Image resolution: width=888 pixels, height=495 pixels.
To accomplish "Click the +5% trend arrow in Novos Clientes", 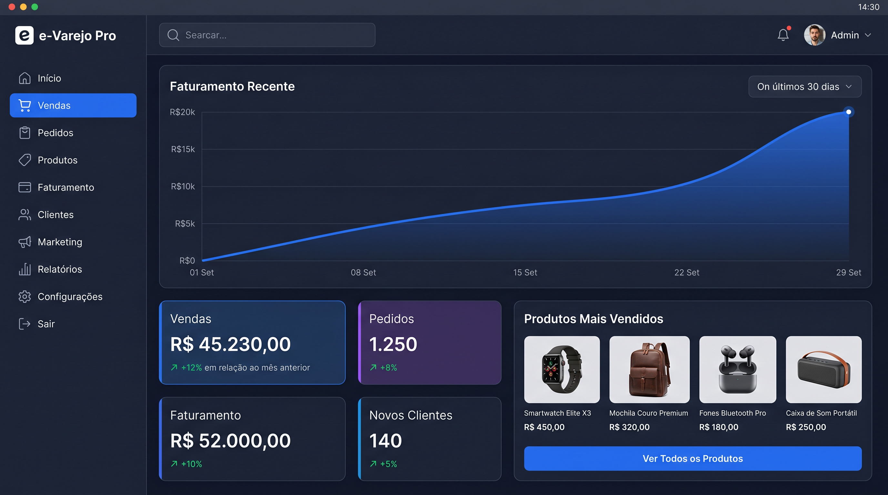I will pyautogui.click(x=373, y=464).
